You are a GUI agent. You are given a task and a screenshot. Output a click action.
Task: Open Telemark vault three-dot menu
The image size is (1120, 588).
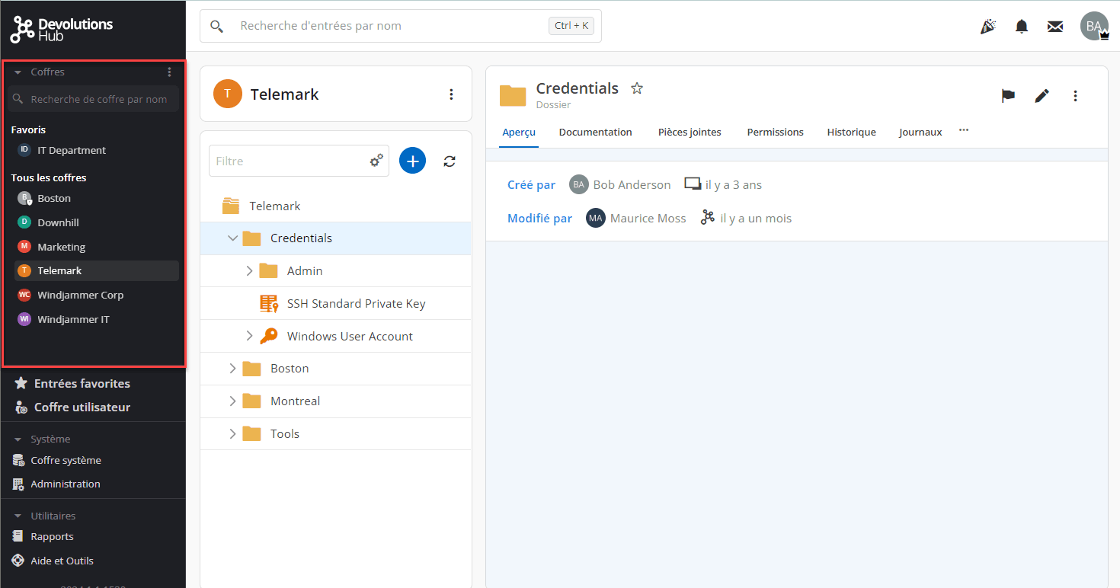coord(451,94)
